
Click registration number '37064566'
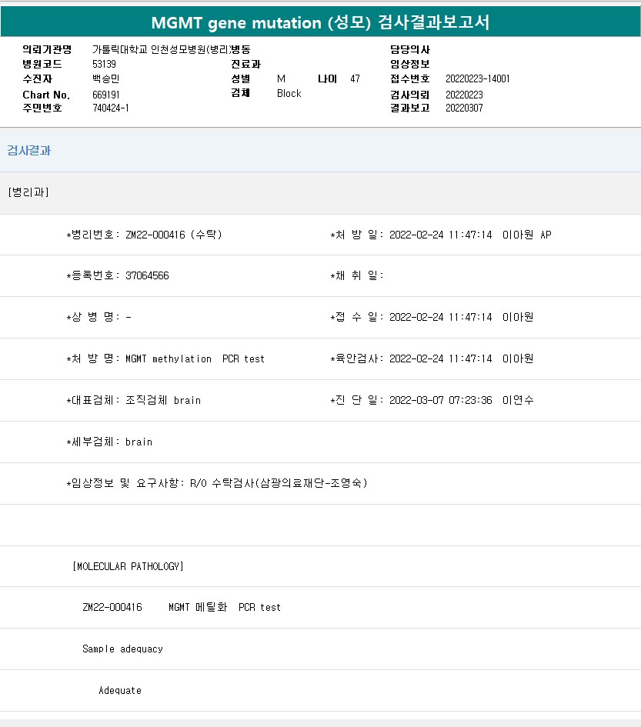(147, 275)
